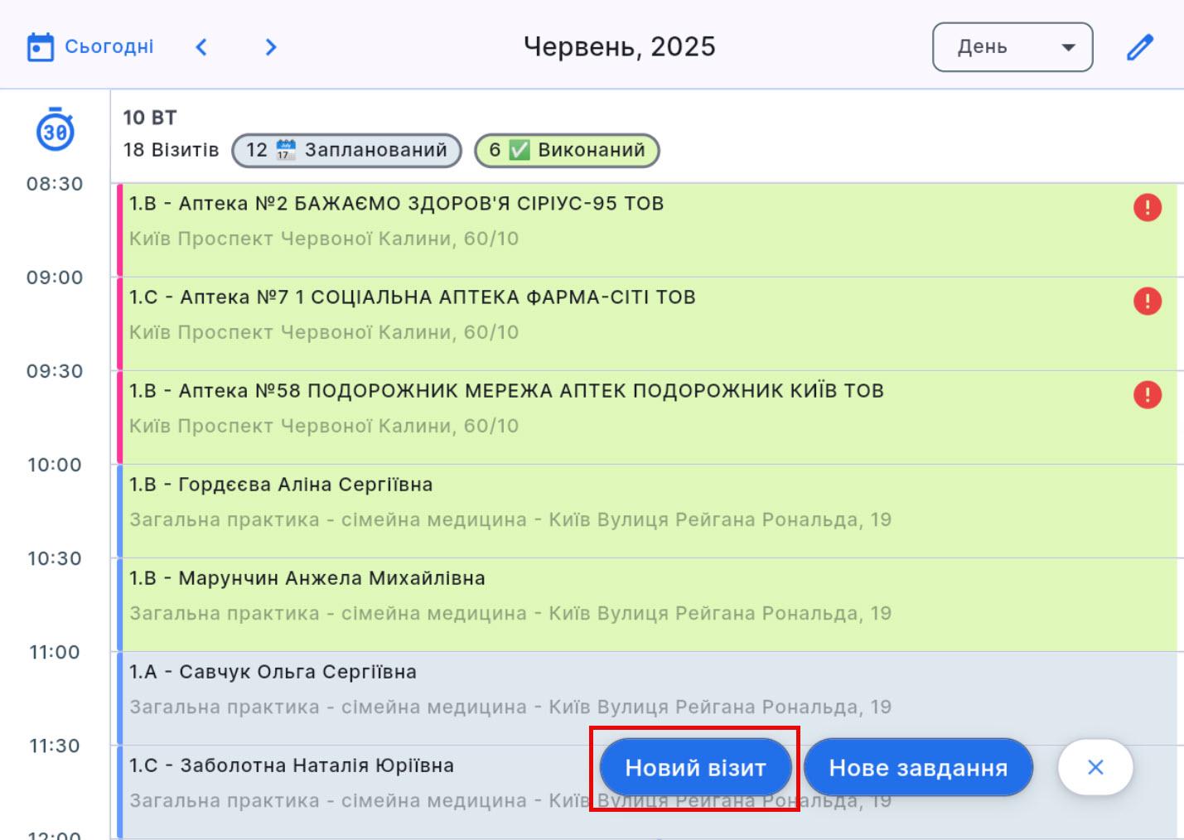
Task: Toggle the 12 Запланований filter chip
Action: (346, 150)
